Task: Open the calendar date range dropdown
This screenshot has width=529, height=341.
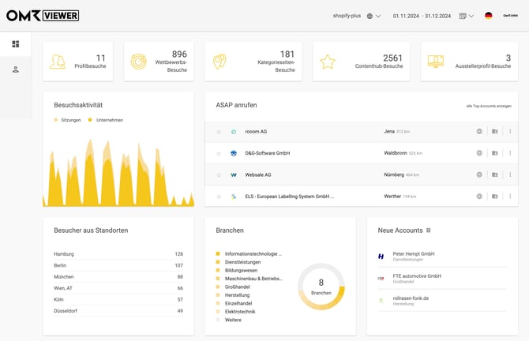Action: pos(466,15)
